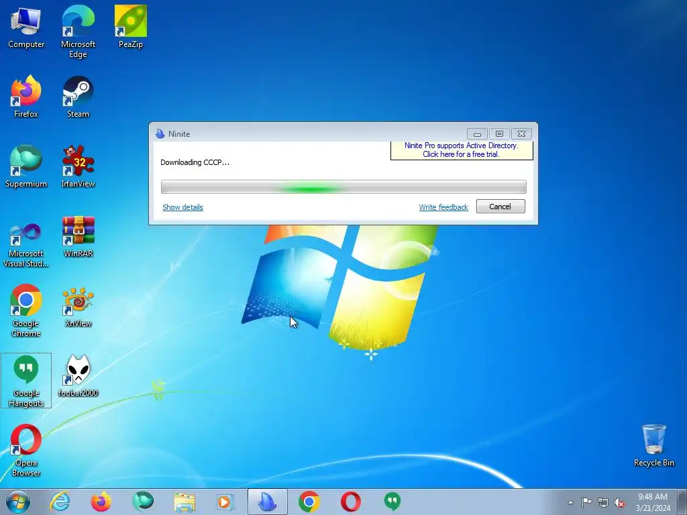The width and height of the screenshot is (687, 515).
Task: Click the Show desktop strip
Action: click(682, 502)
